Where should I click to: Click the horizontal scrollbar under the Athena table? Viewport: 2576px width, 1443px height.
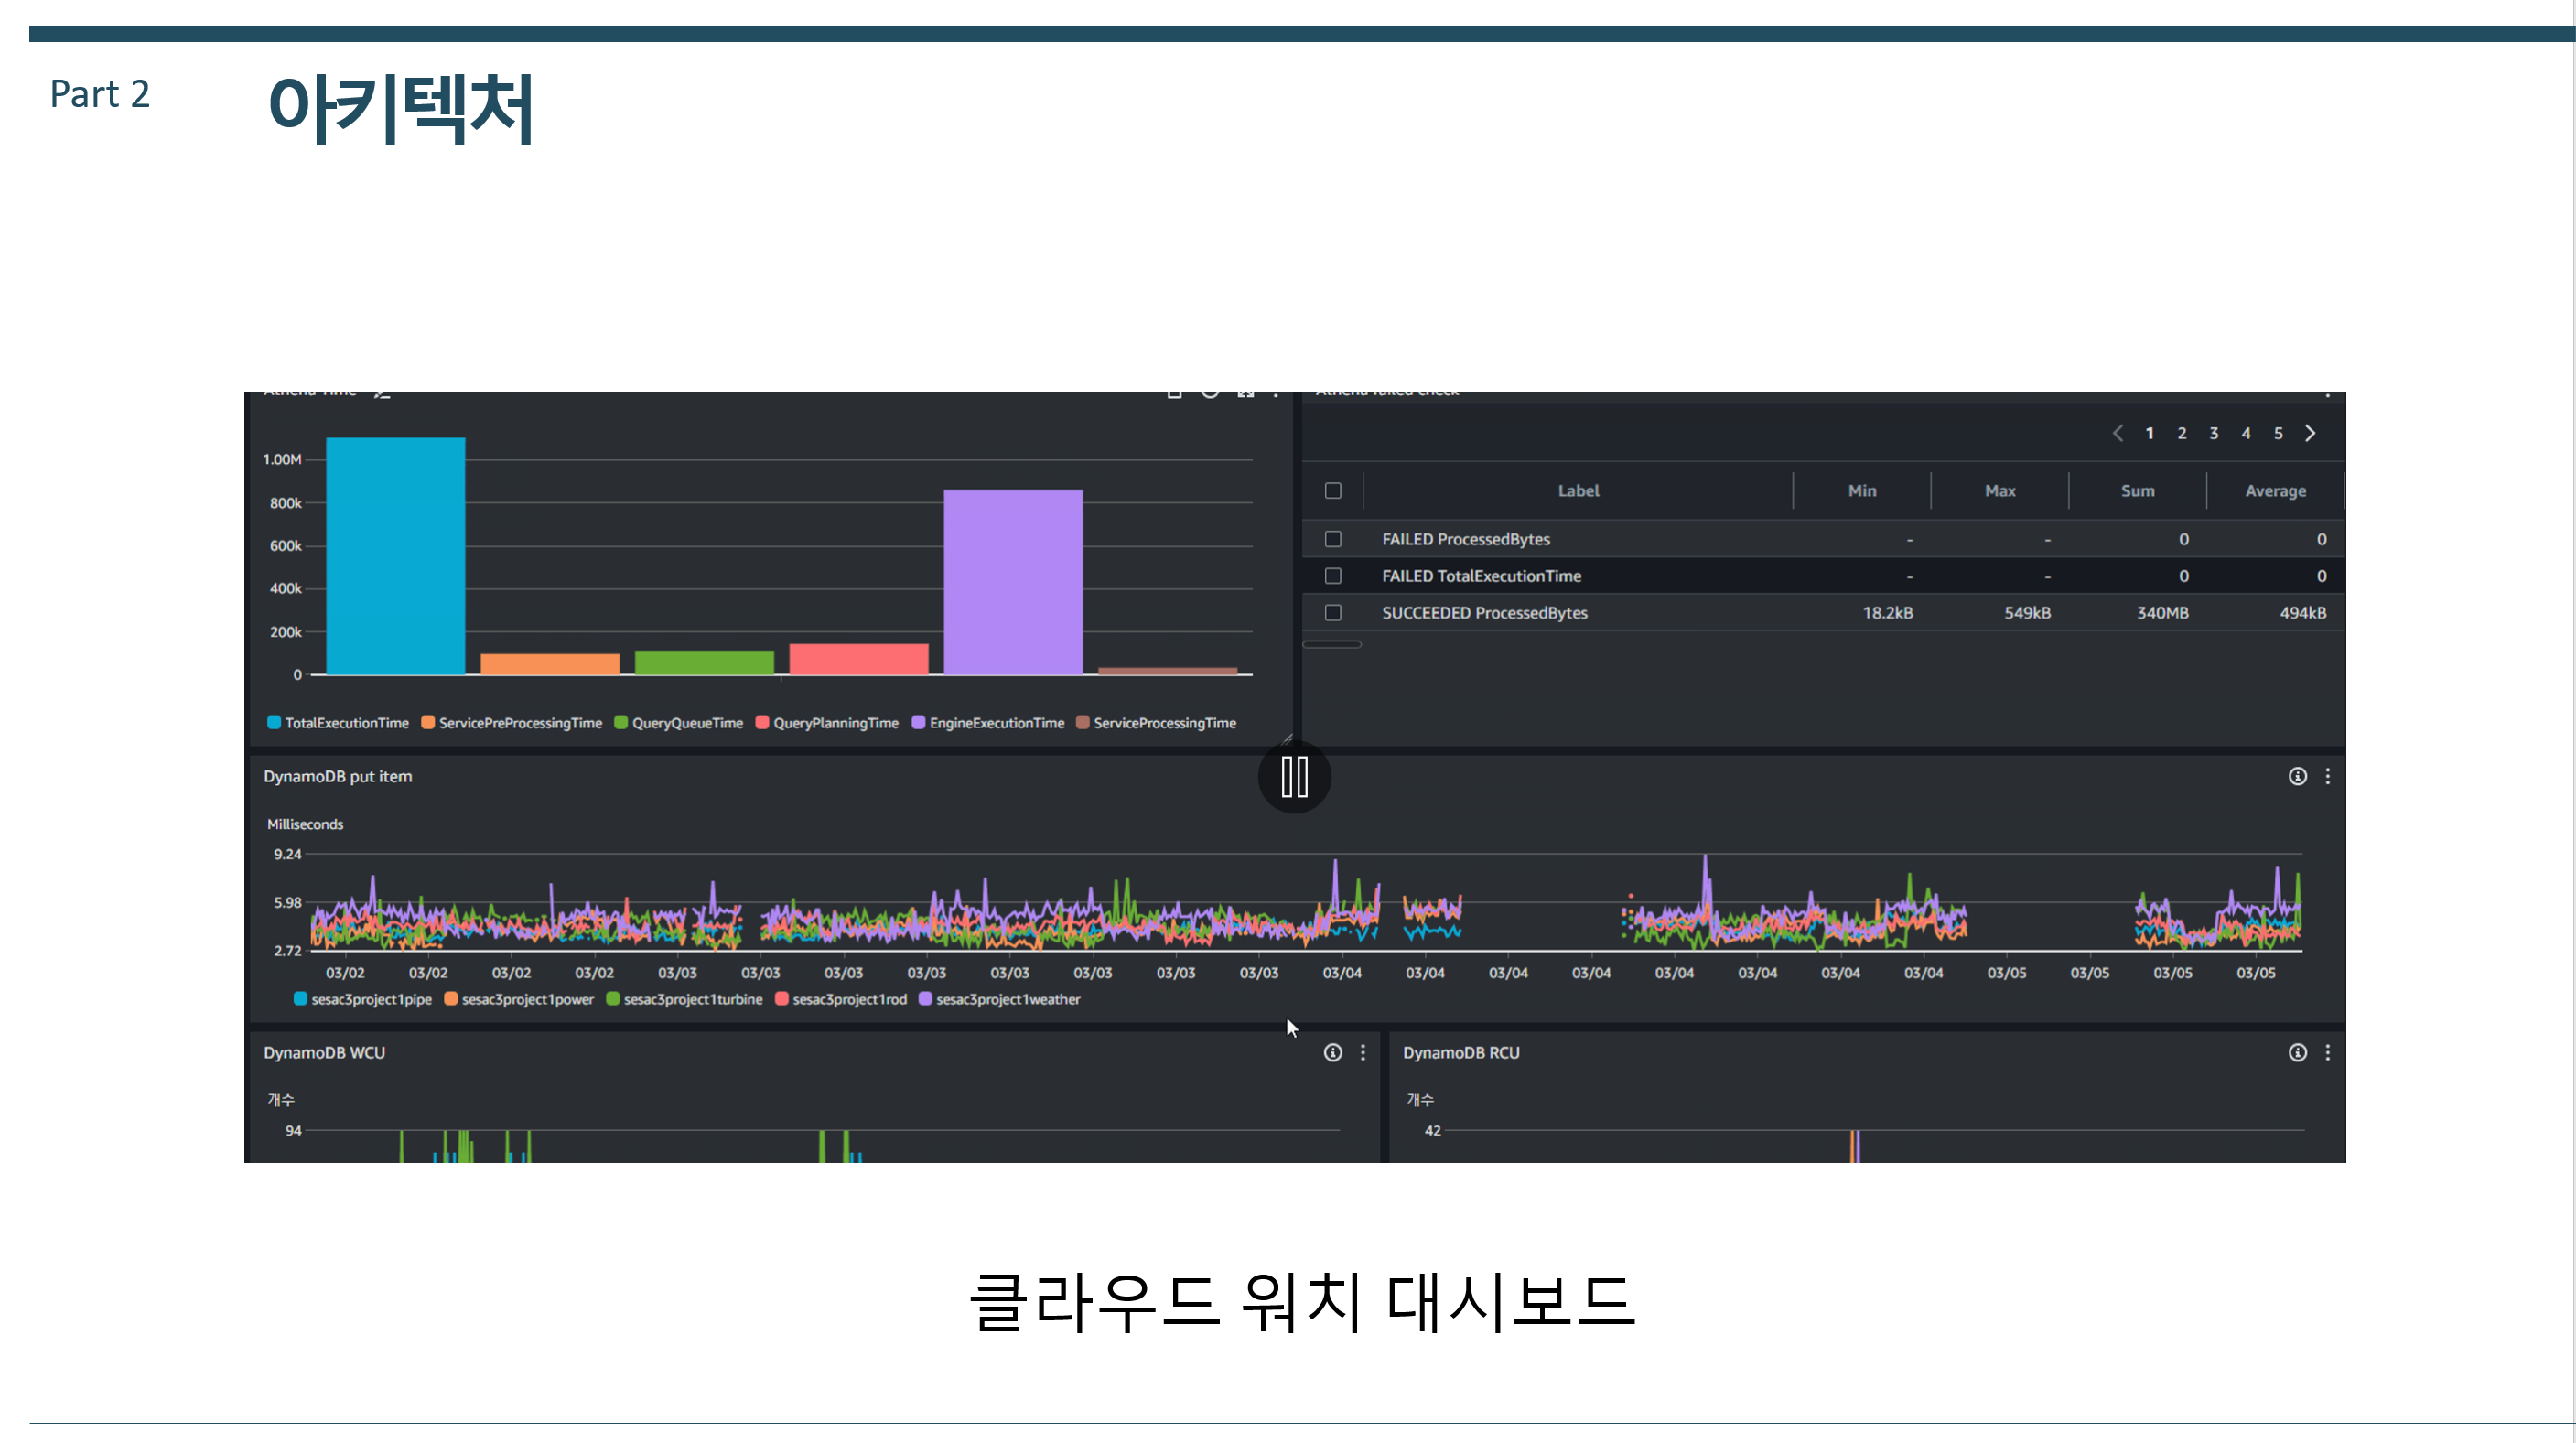1332,645
